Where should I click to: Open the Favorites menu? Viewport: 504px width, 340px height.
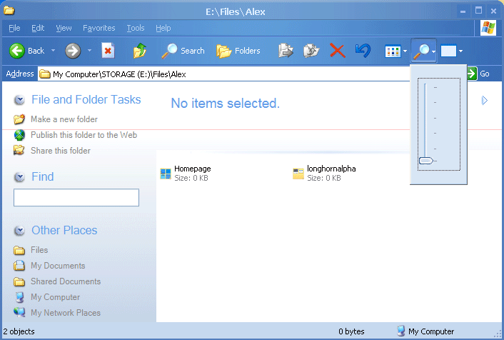click(99, 29)
